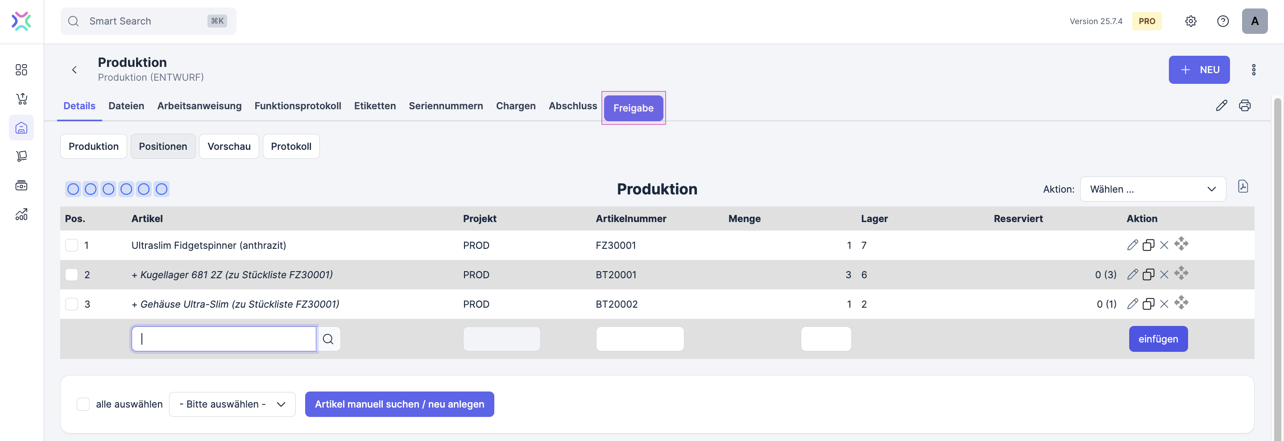1284x441 pixels.
Task: Open the Aktion 'Wählen ...' dropdown
Action: pyautogui.click(x=1152, y=190)
